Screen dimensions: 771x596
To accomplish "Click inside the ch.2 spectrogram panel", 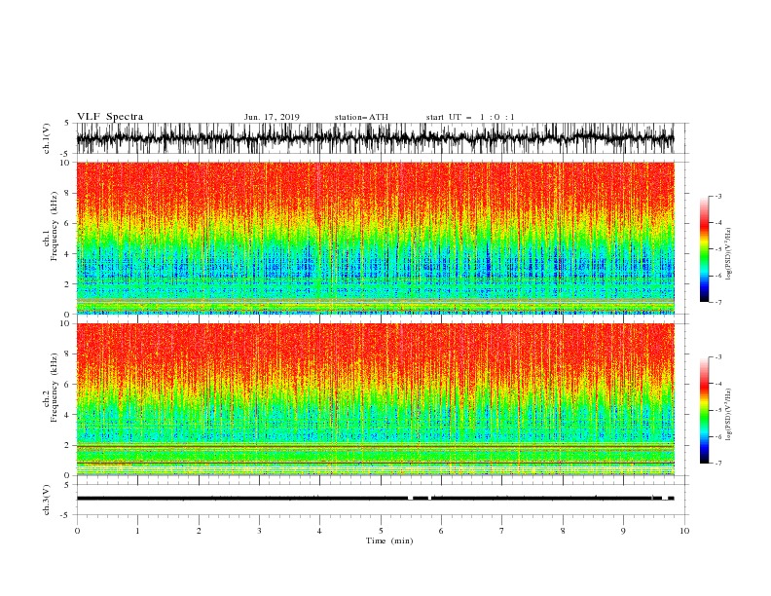I will tap(375, 399).
